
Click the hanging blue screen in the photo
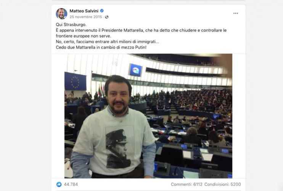point(135,70)
